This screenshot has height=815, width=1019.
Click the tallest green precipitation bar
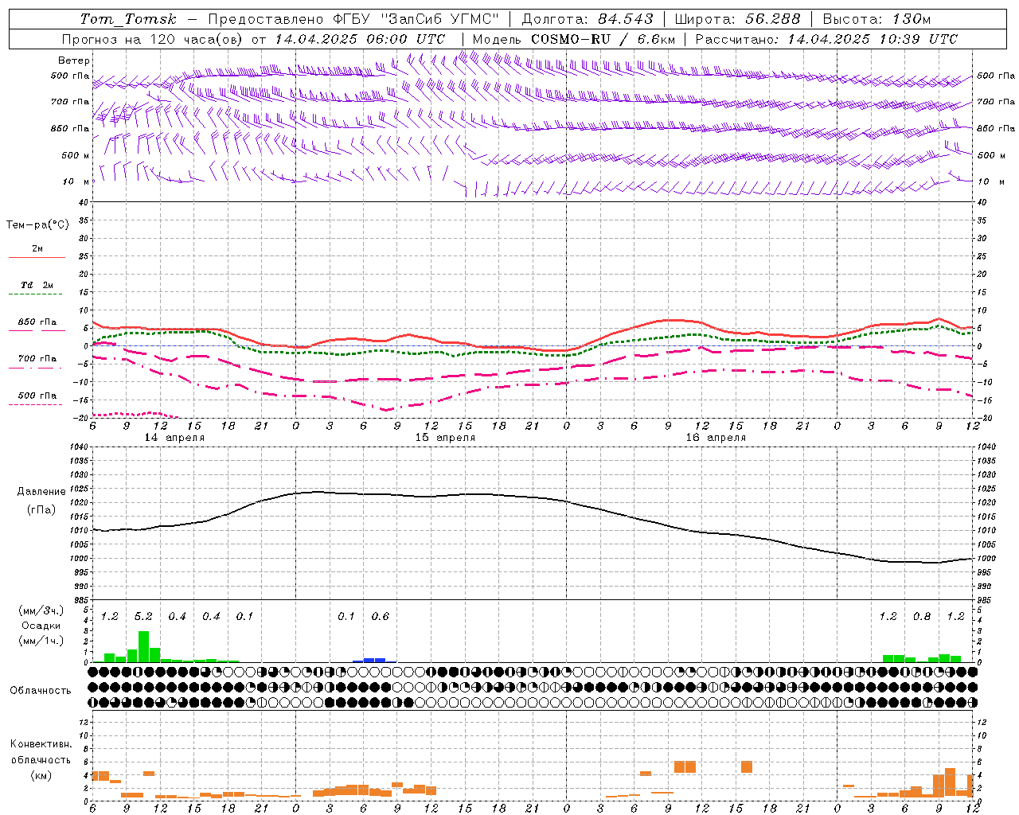143,647
